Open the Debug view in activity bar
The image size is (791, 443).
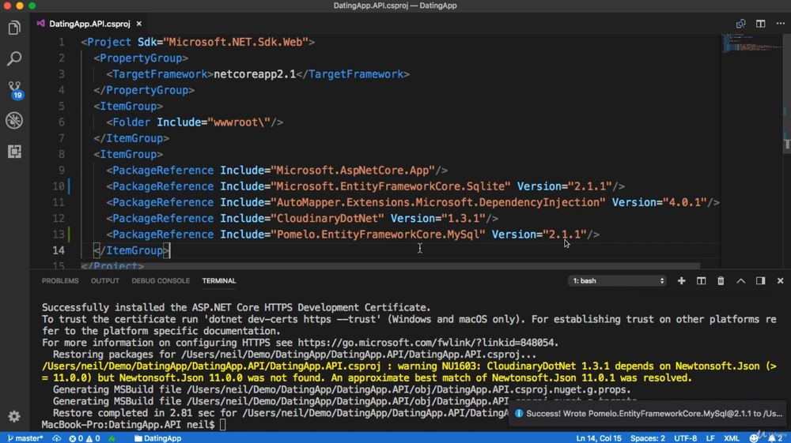click(x=14, y=120)
